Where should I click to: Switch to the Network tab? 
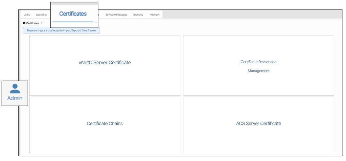154,15
